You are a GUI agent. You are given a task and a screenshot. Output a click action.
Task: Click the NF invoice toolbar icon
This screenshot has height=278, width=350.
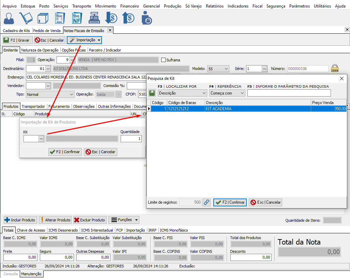tap(78, 18)
